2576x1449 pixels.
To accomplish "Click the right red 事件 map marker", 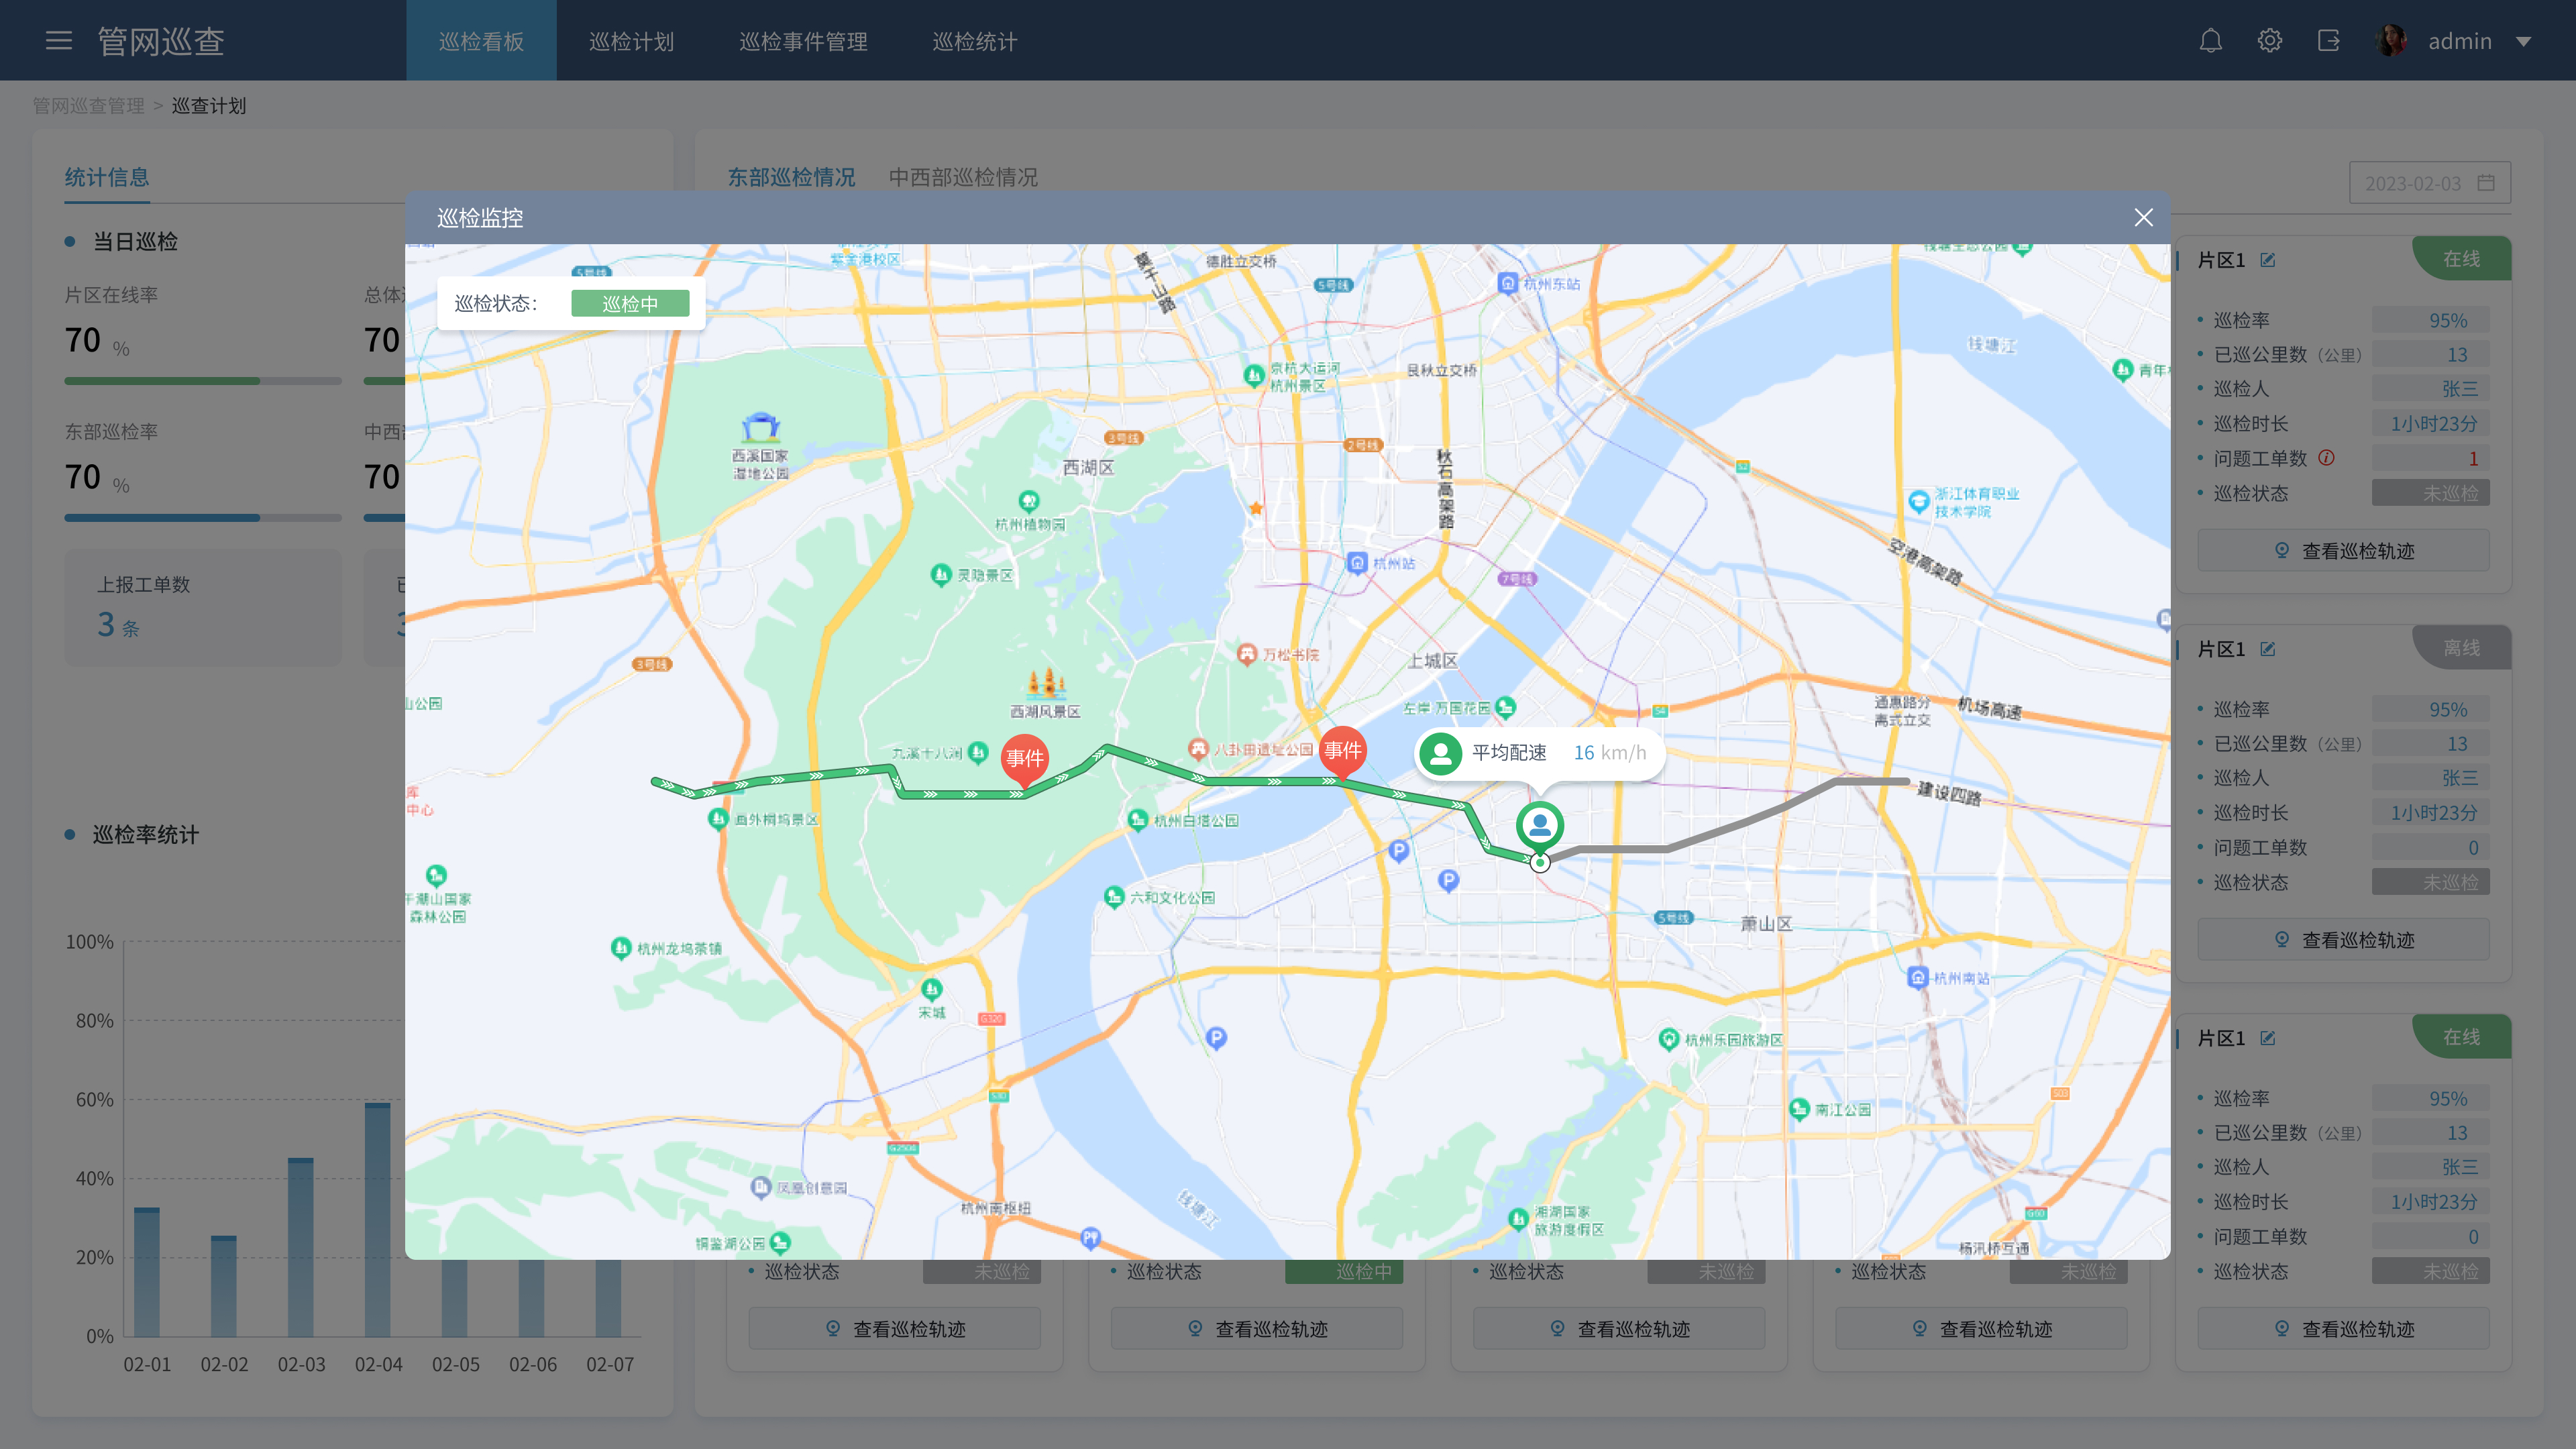I will tap(1342, 751).
